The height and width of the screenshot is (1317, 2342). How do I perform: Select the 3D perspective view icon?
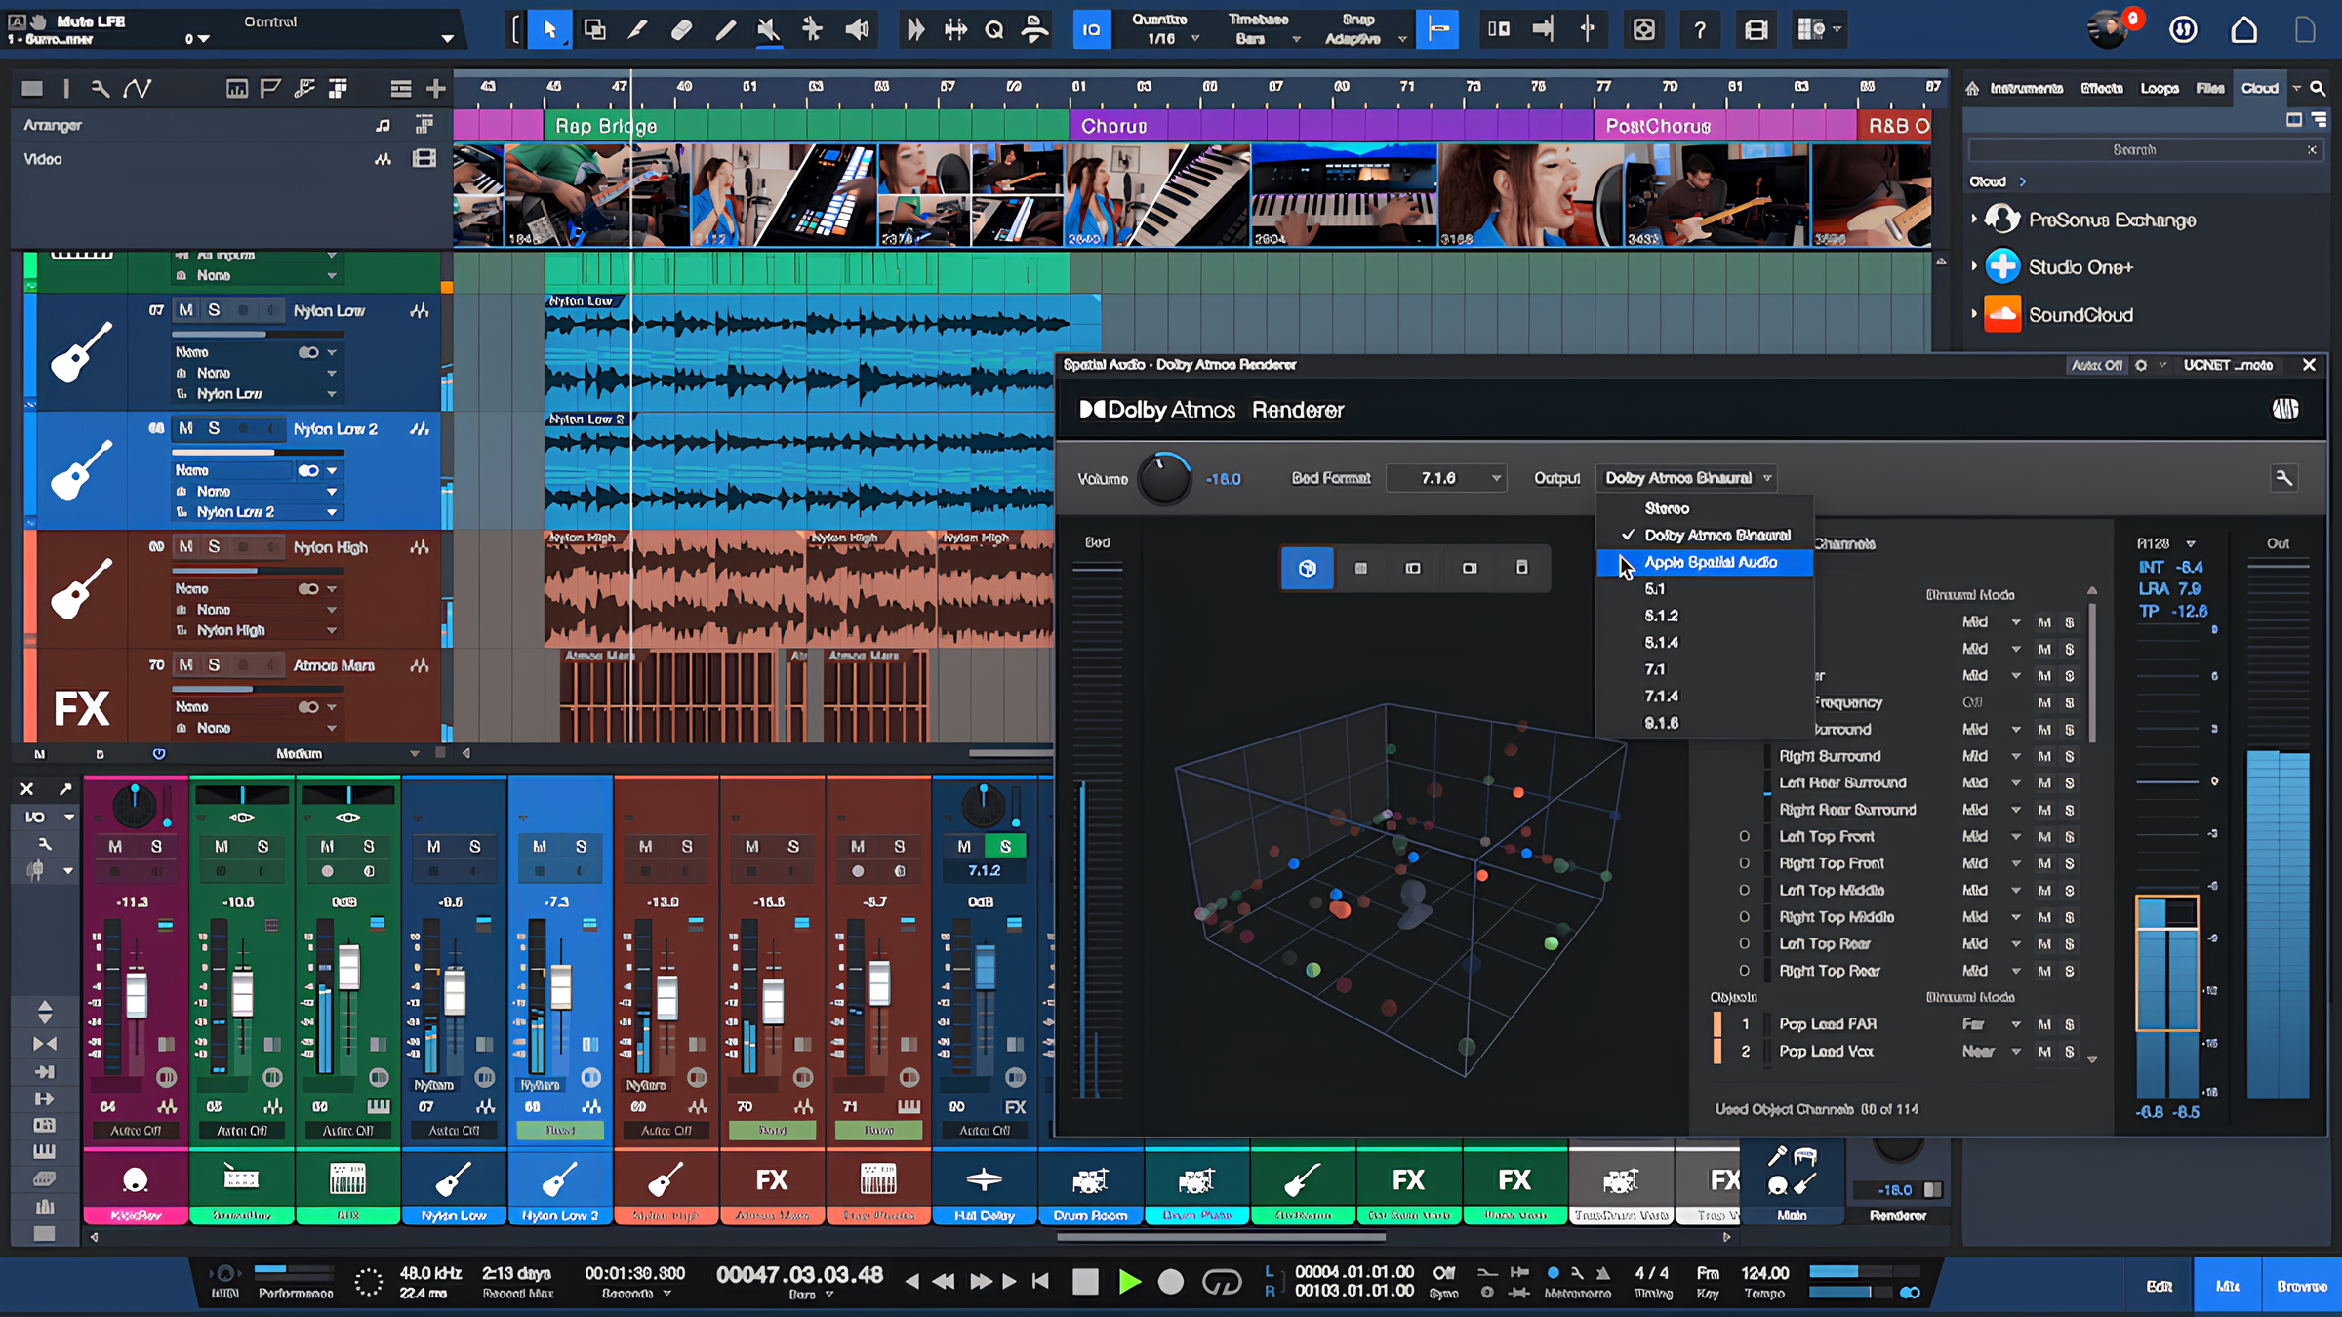[x=1307, y=568]
